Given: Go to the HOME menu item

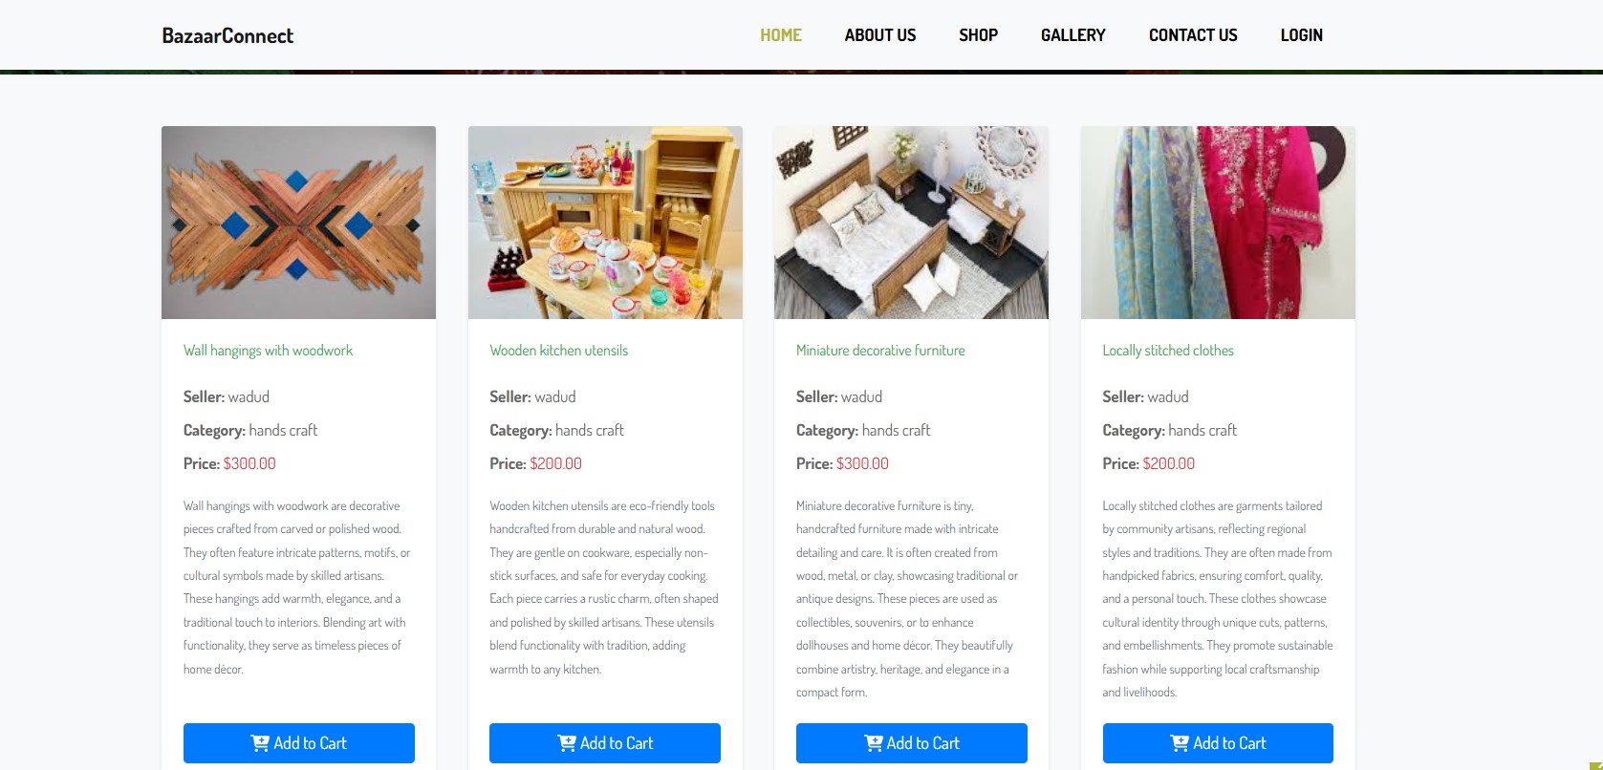Looking at the screenshot, I should click(x=781, y=35).
